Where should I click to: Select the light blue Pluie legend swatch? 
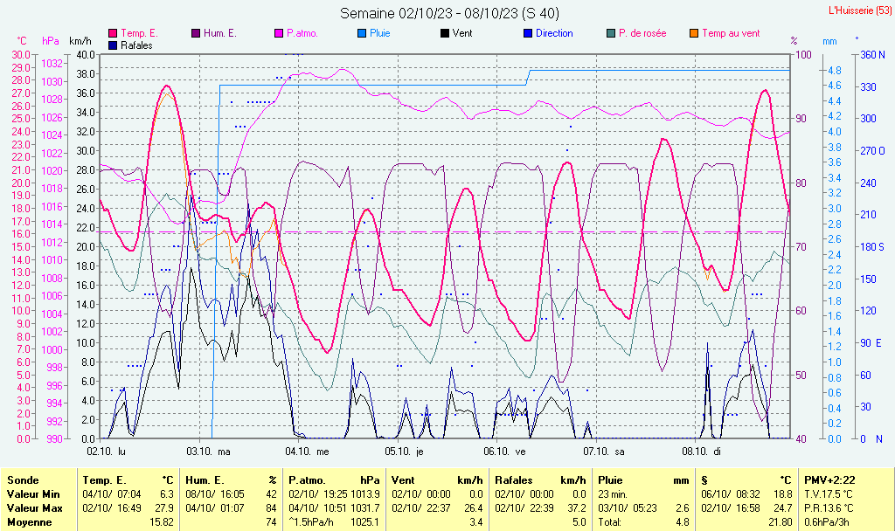click(362, 34)
